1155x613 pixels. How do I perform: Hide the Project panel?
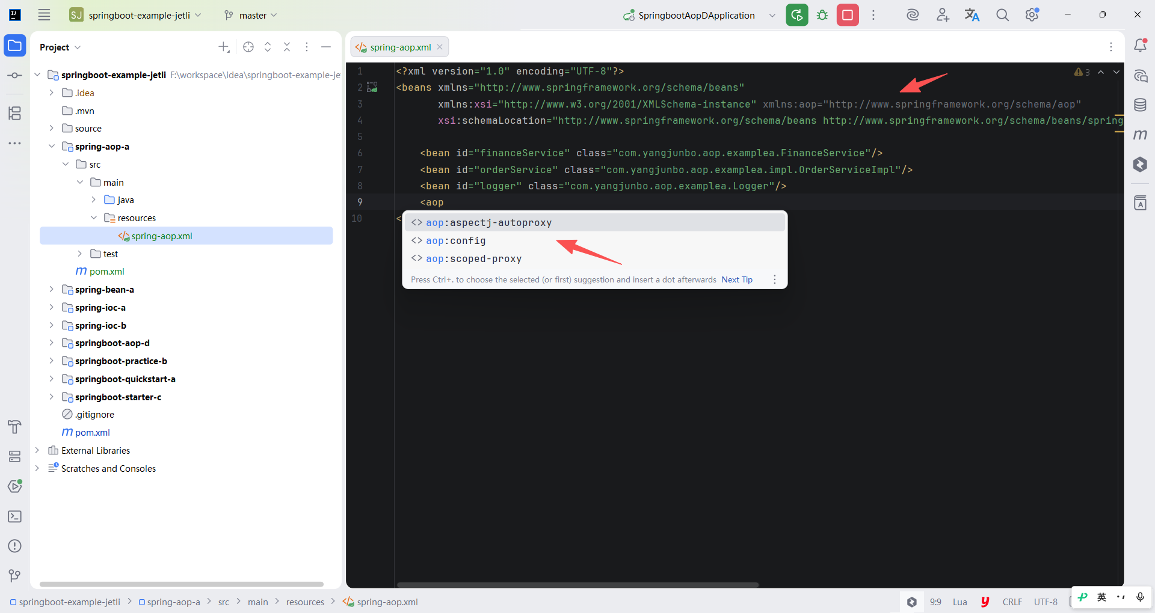[x=326, y=47]
